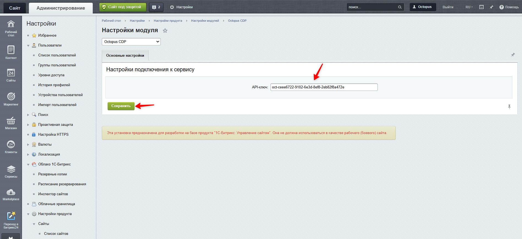Click the panel layout icon in top bar
The height and width of the screenshot is (239, 522).
482,7
